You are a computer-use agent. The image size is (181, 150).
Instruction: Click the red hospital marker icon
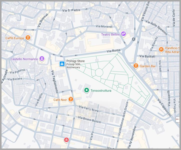[66, 140]
